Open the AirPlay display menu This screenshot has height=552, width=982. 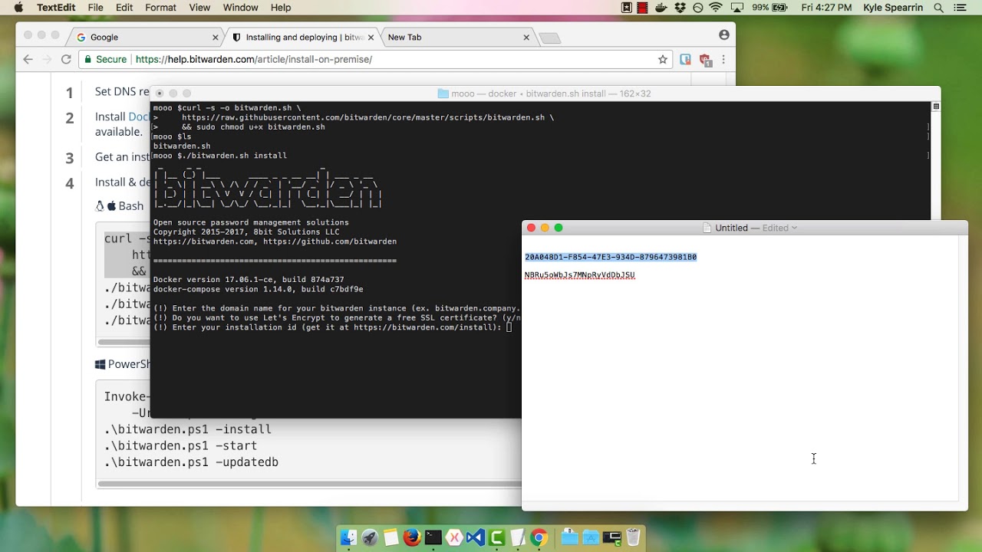coord(736,8)
